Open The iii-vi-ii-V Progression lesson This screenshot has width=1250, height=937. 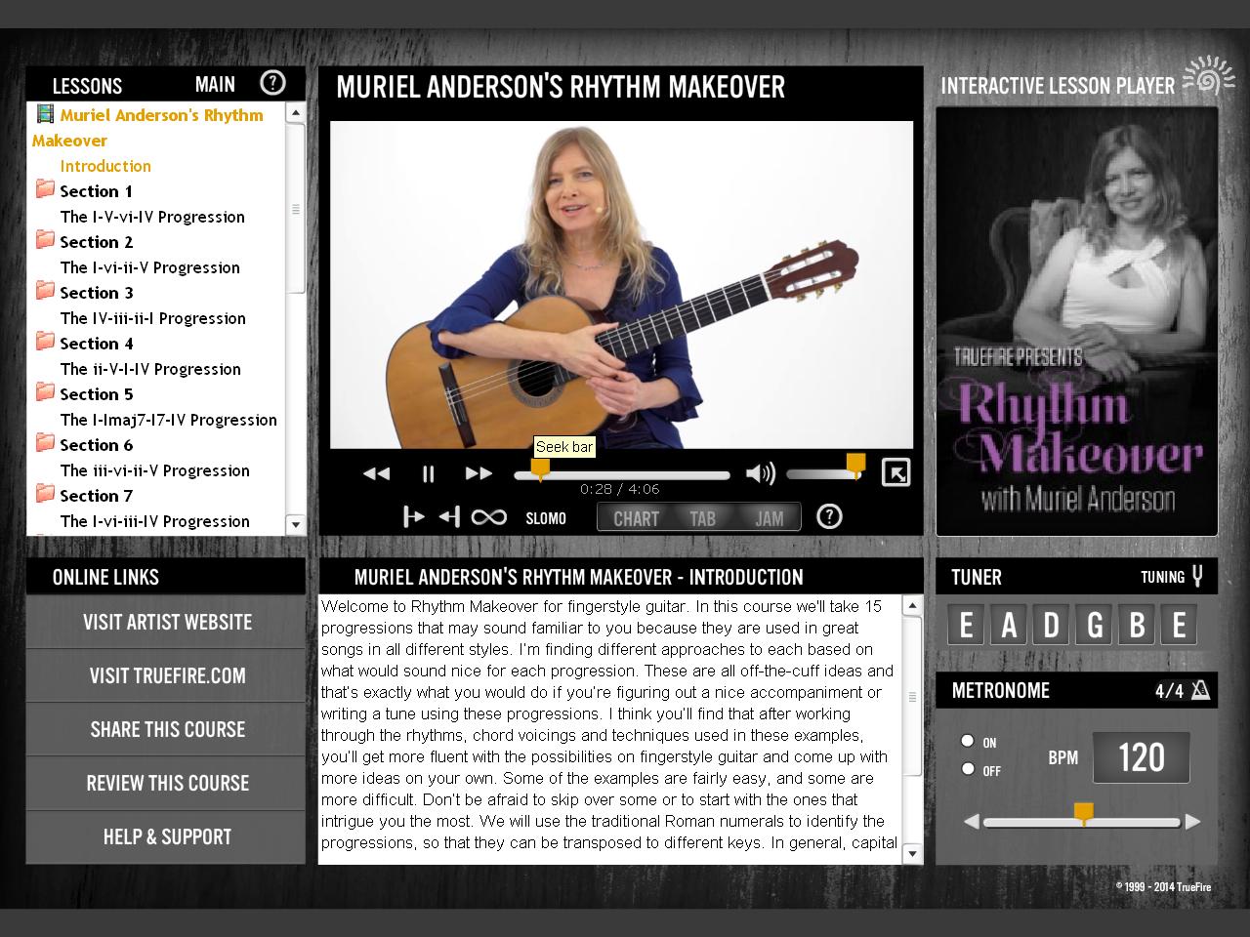tap(154, 470)
